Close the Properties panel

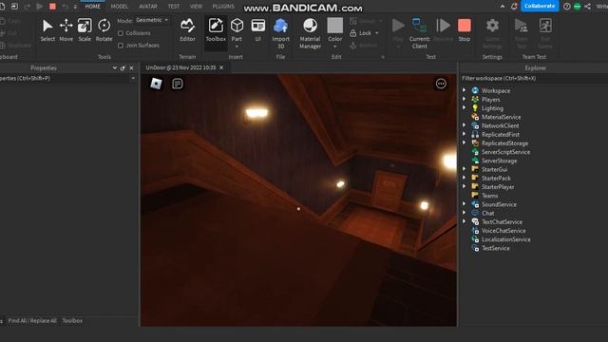131,67
